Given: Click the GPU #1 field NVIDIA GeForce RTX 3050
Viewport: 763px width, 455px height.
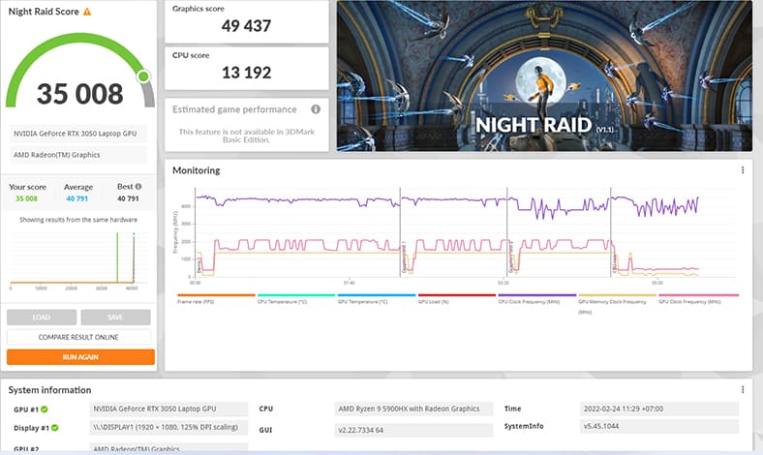Looking at the screenshot, I should click(168, 409).
